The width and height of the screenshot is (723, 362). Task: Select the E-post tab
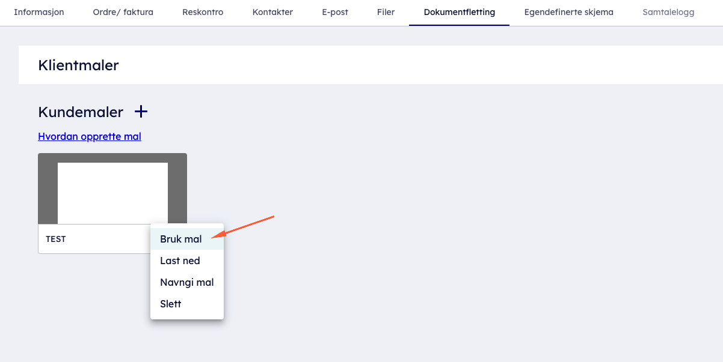click(335, 12)
